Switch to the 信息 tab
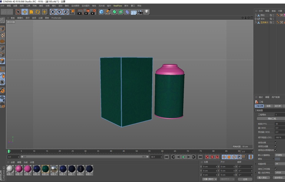The height and width of the screenshot is (182, 285). (269, 106)
